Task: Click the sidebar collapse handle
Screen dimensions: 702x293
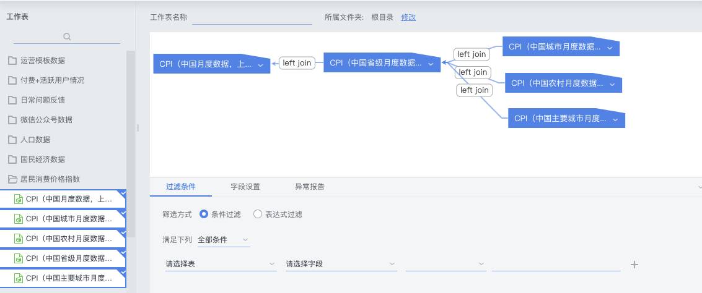Action: point(138,128)
